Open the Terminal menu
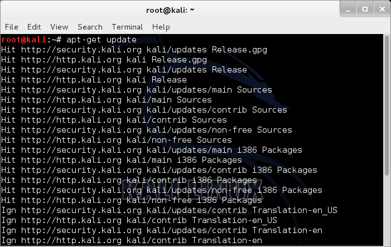391x247 pixels. [x=127, y=27]
